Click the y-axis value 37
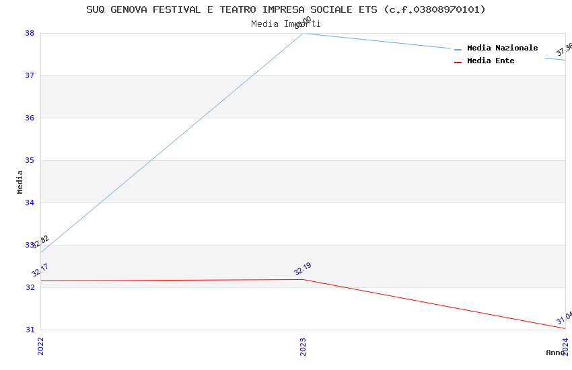572x370 pixels. pyautogui.click(x=30, y=75)
